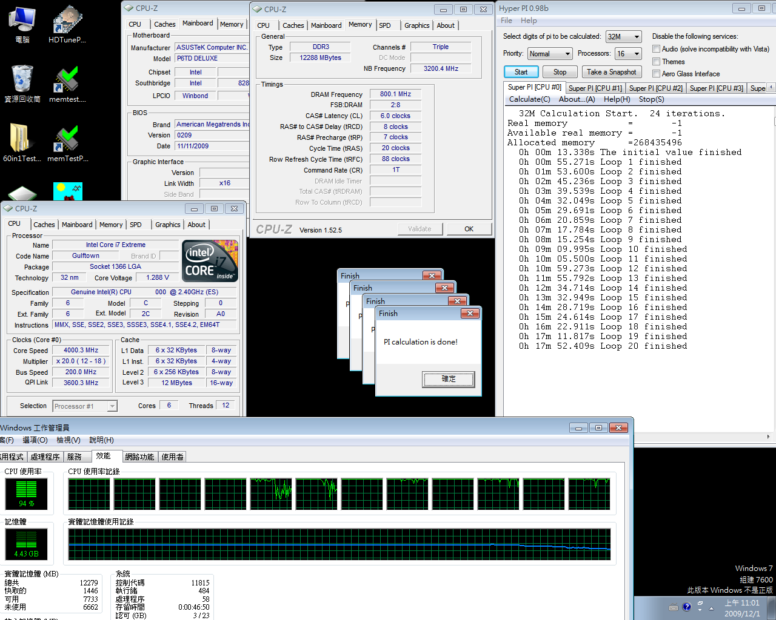Toggle the Aero Glass Interface checkbox
776x620 pixels.
(656, 74)
